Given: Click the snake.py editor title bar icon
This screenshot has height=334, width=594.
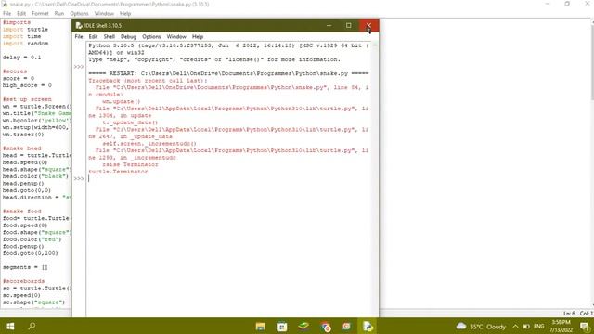Looking at the screenshot, I should coord(5,4).
